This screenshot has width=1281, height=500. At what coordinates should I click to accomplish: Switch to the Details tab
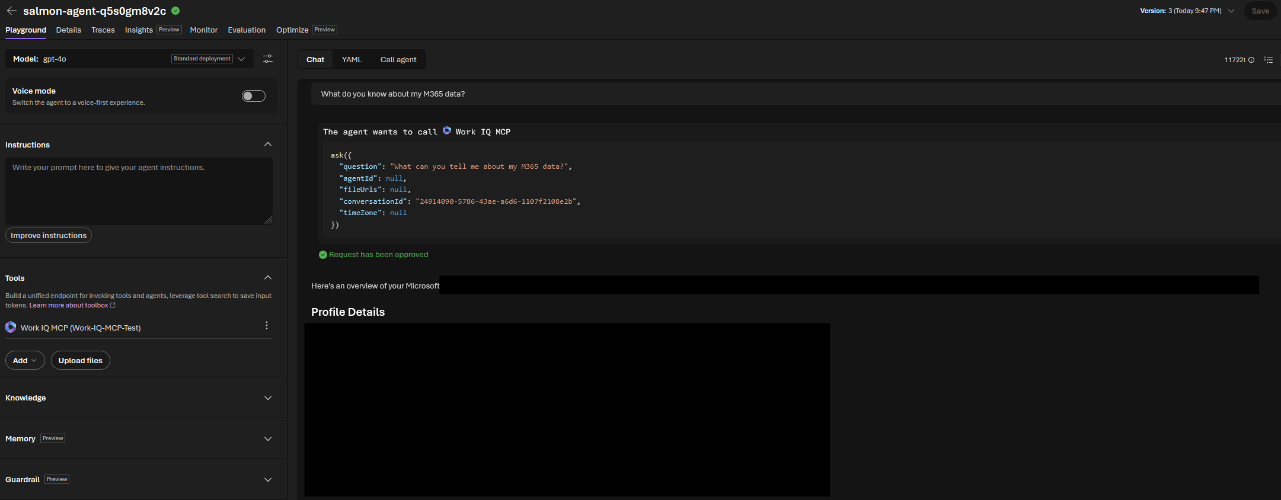[x=69, y=30]
